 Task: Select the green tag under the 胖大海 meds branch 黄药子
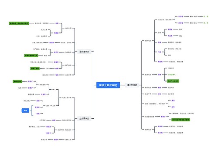181,120
